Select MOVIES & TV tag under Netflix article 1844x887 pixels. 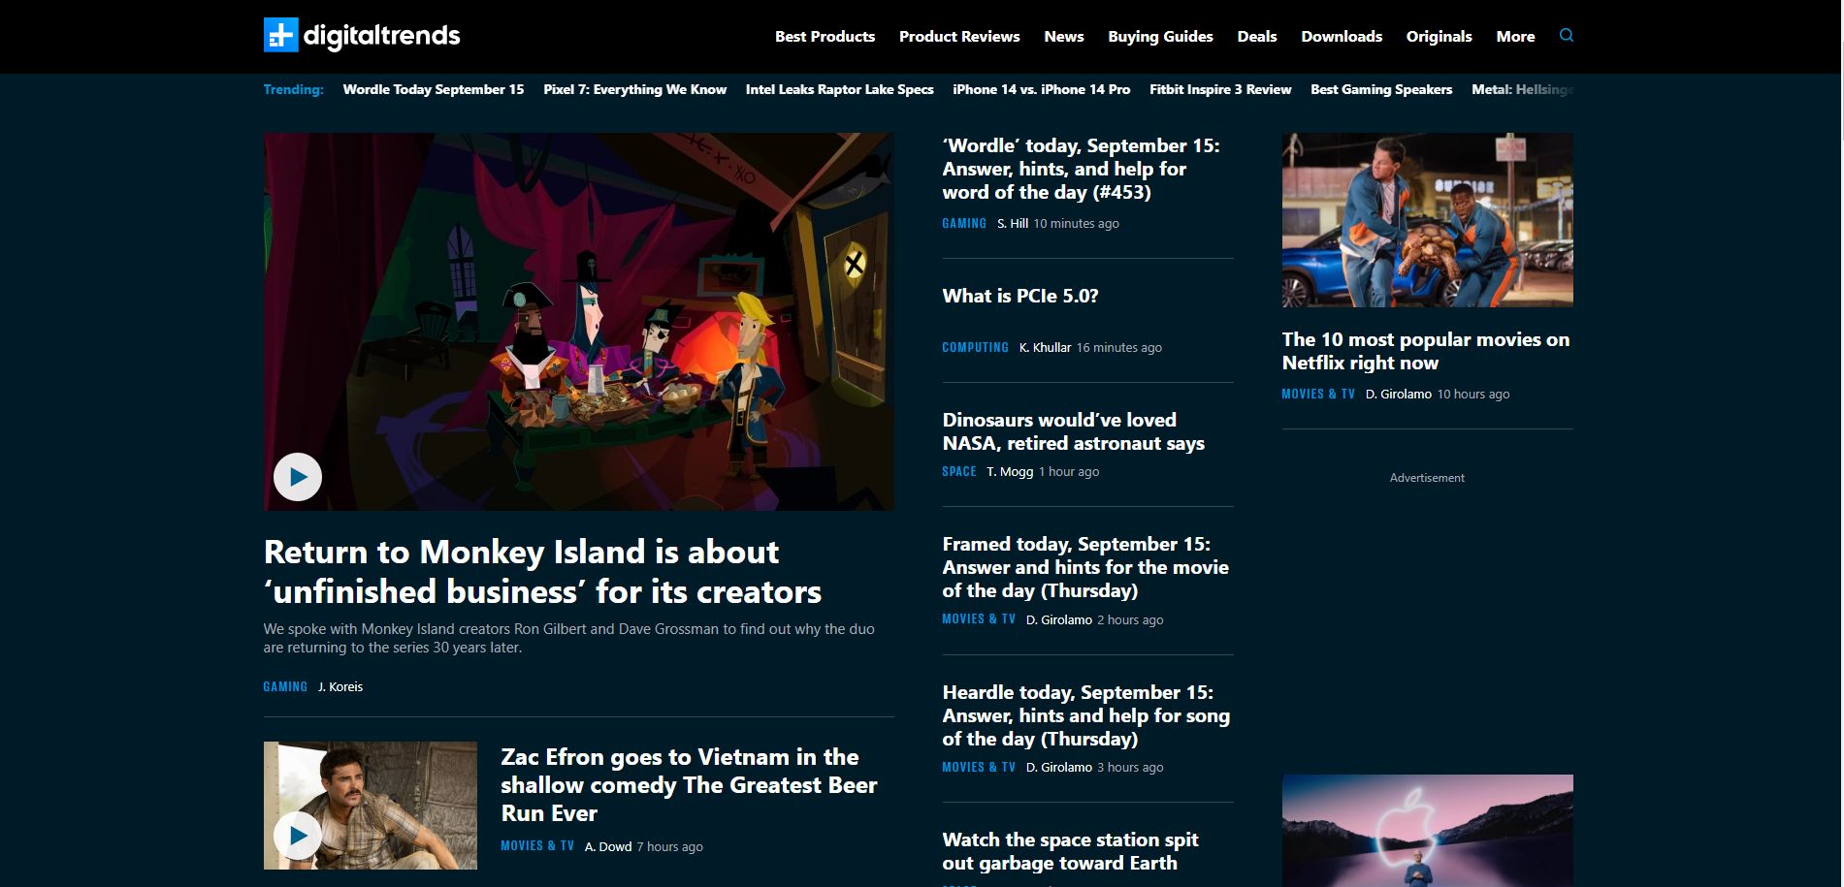pos(1318,394)
